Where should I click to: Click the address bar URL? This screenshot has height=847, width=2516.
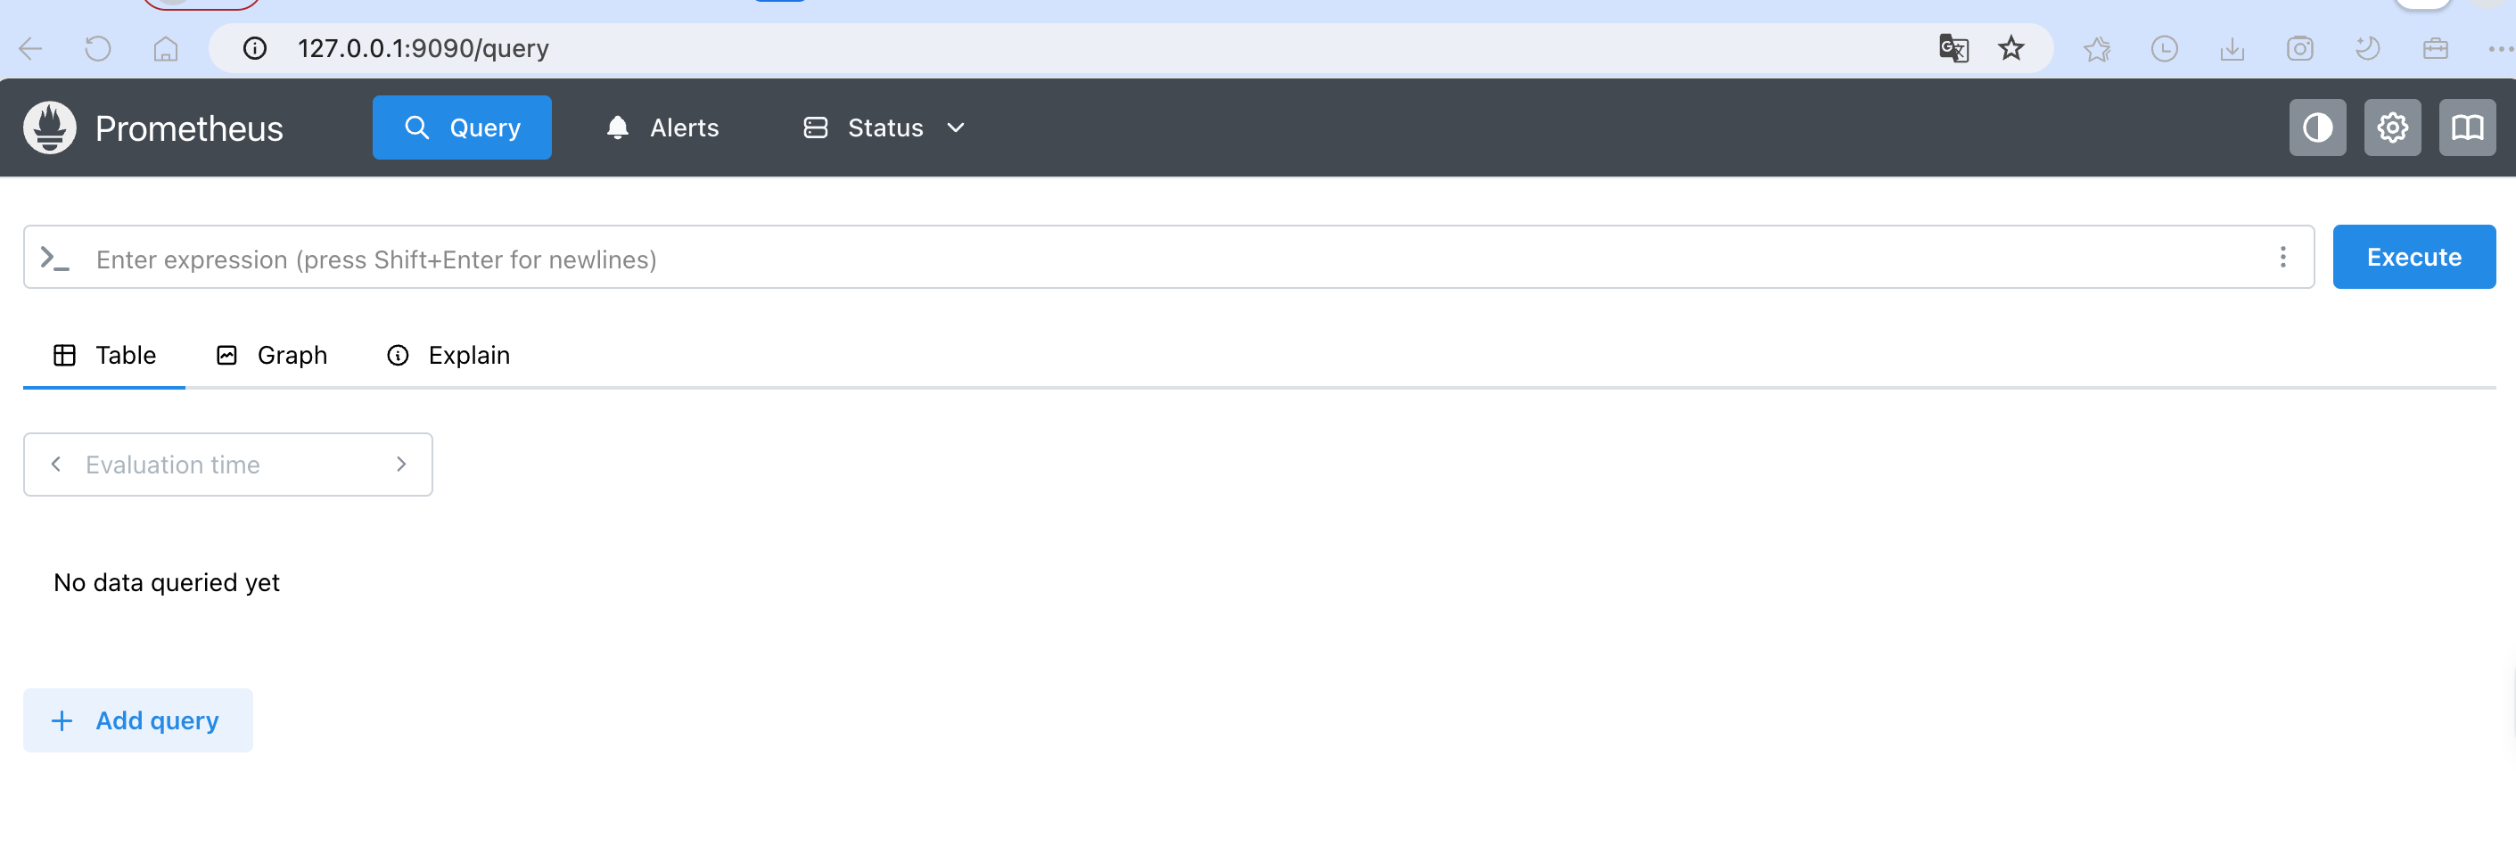[x=423, y=49]
